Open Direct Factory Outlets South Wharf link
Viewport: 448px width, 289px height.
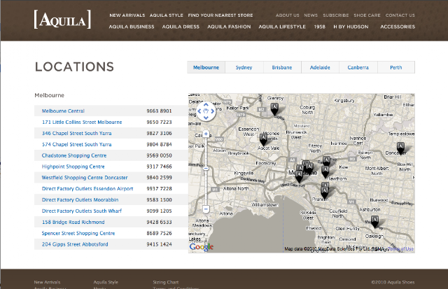[x=82, y=211]
